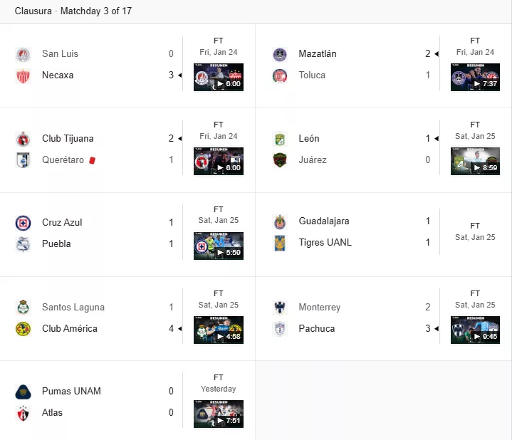
Task: Play León vs Juárez 8:59 highlights
Action: click(x=475, y=161)
